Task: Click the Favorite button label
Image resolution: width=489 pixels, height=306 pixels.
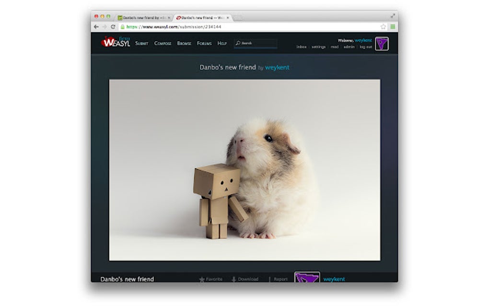Action: [x=214, y=279]
